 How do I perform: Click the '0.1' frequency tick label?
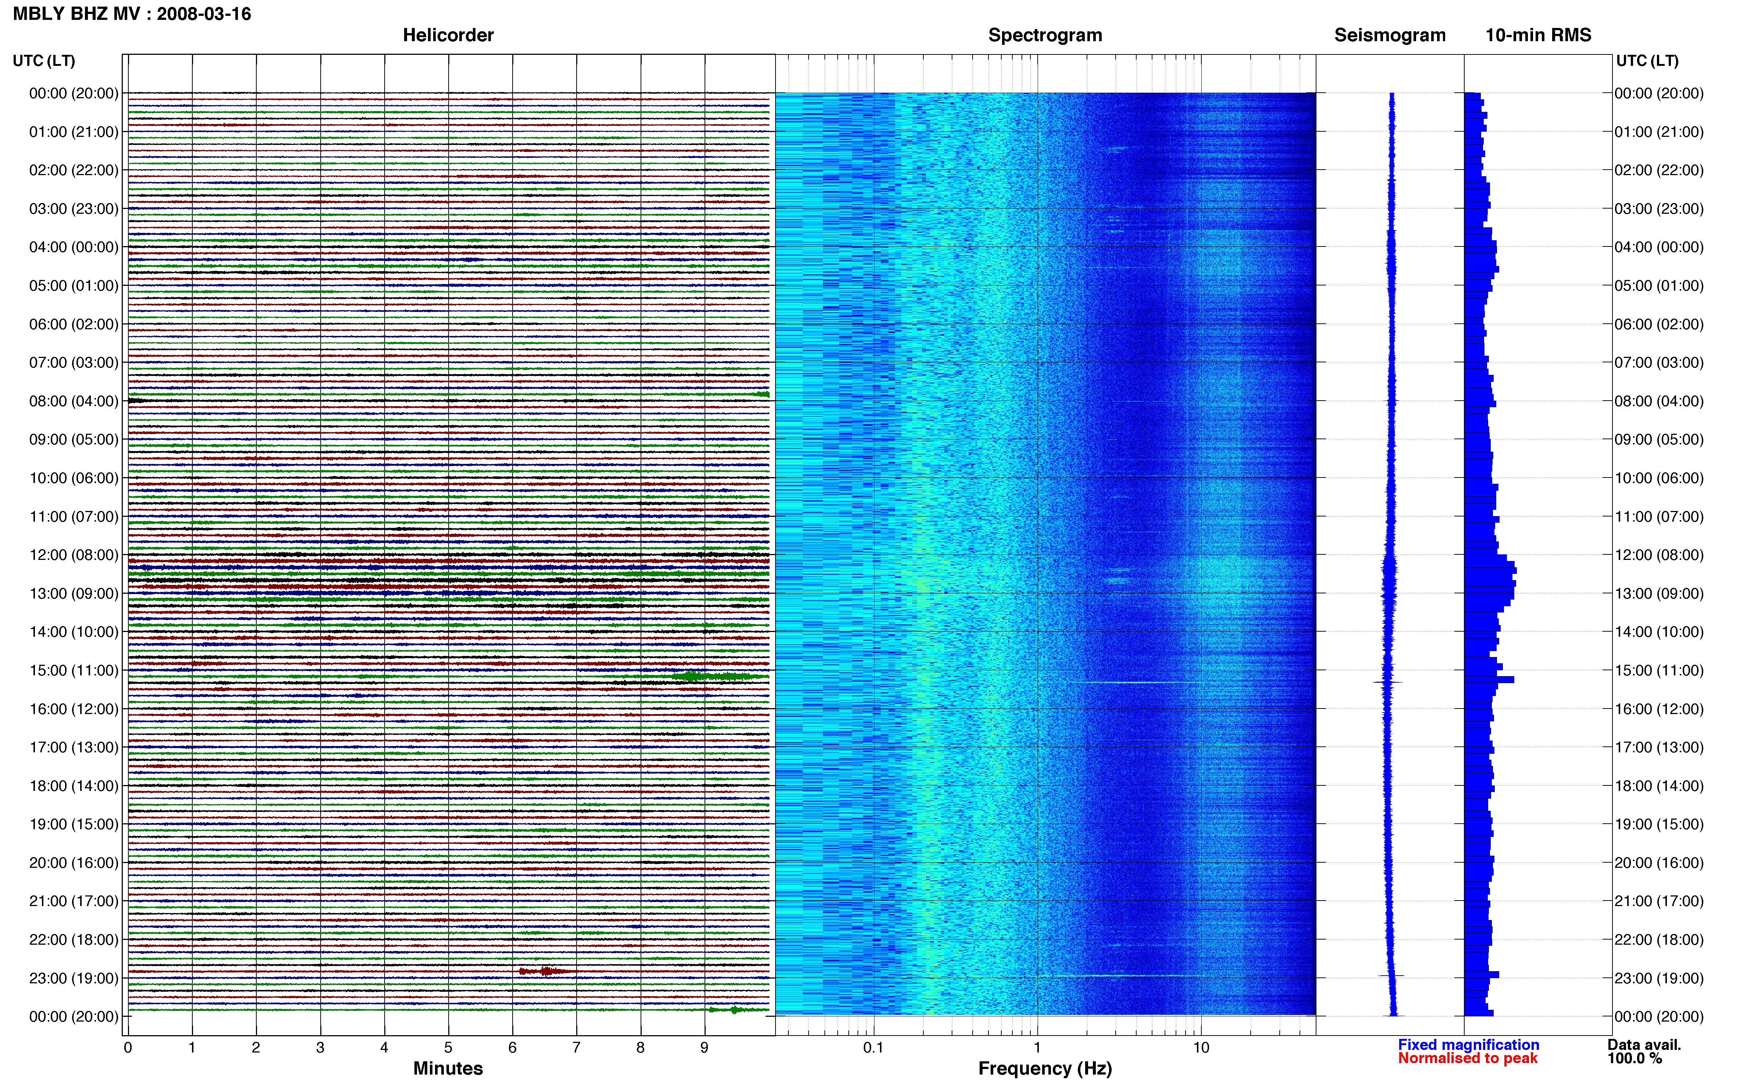[873, 1047]
